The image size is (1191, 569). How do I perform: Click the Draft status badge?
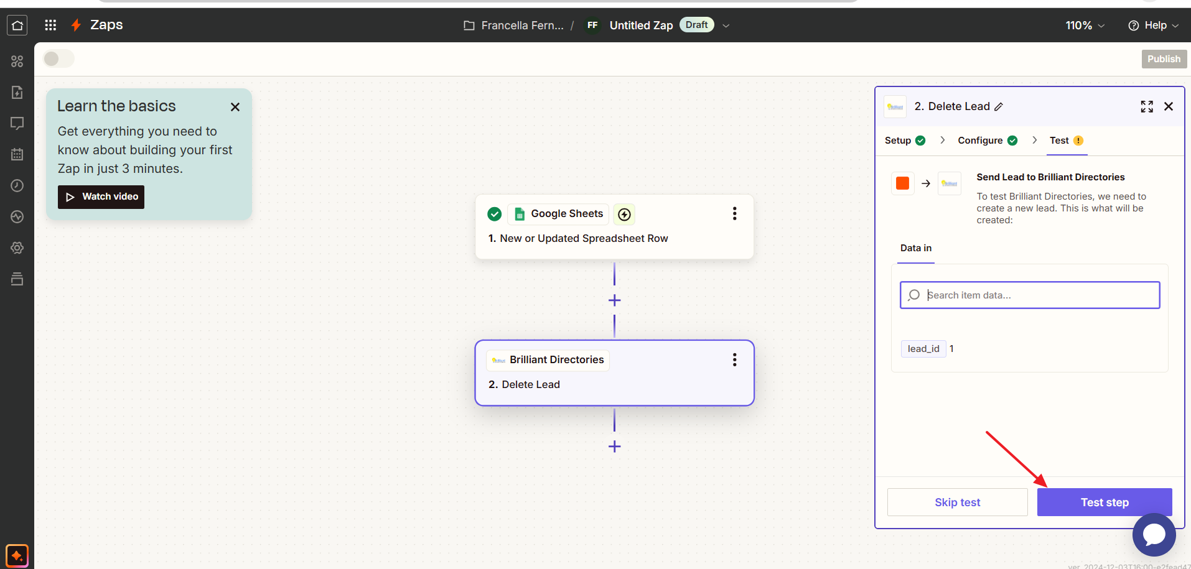(696, 25)
